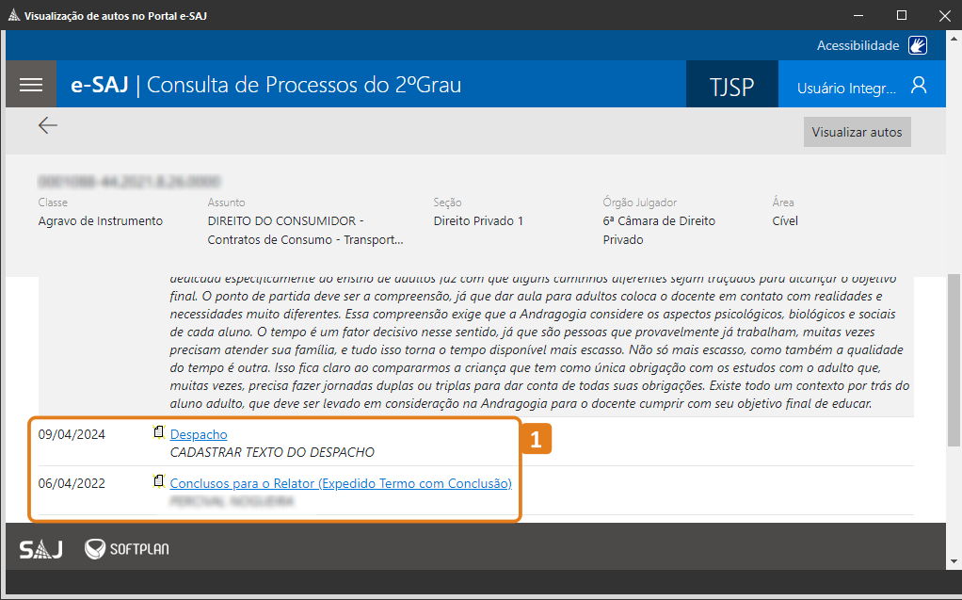The width and height of the screenshot is (962, 600).
Task: Open document icon beside Despacho
Action: click(x=159, y=433)
